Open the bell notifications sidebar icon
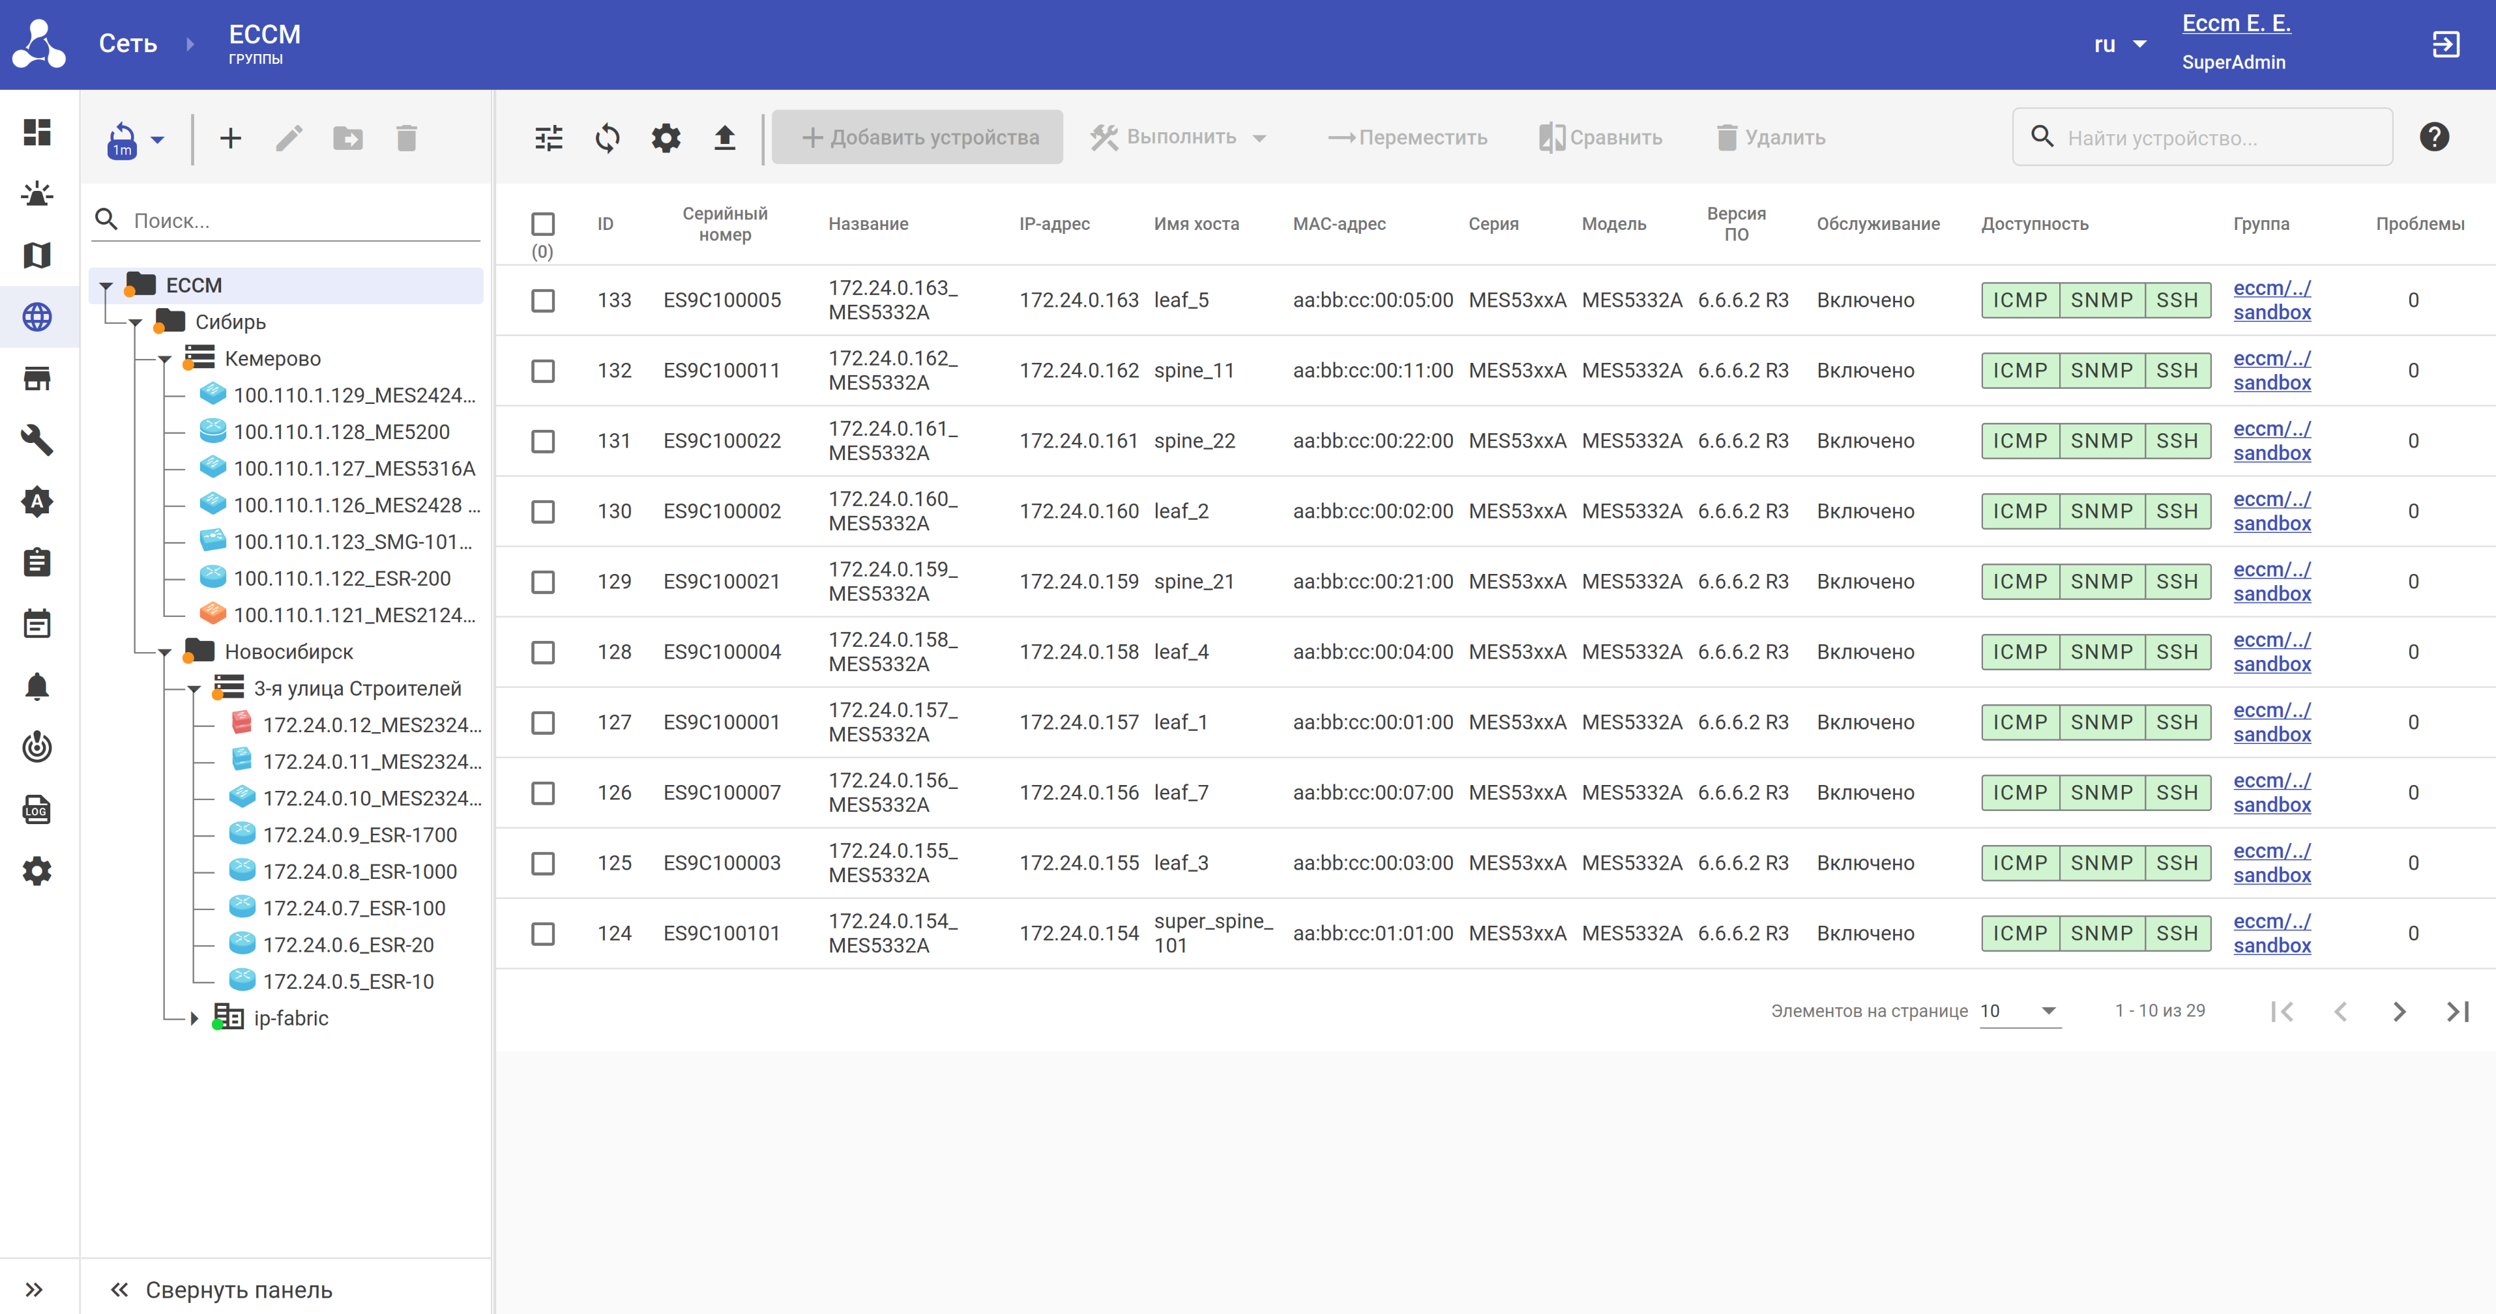Viewport: 2496px width, 1314px height. 37,687
